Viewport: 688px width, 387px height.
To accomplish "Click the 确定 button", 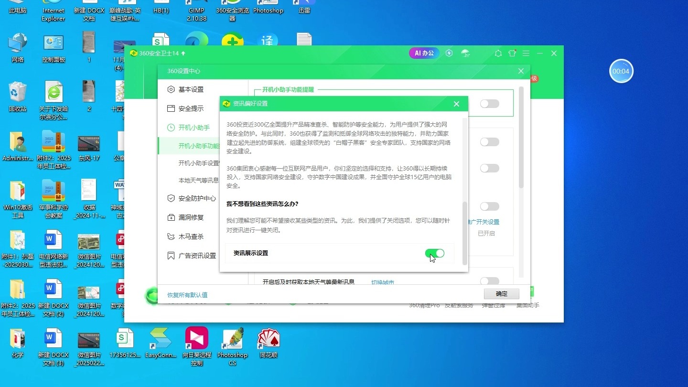I will point(501,293).
